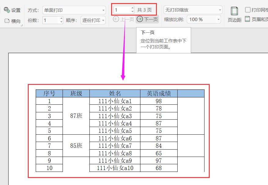Click the score 65 cell
This screenshot has width=268, height=185.
159,153
